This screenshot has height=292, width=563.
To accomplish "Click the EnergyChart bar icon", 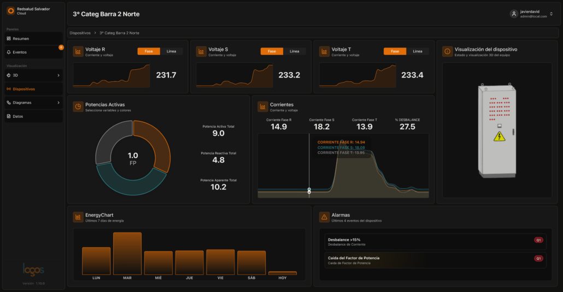I will click(x=78, y=217).
